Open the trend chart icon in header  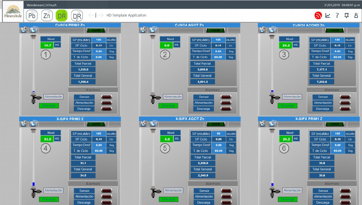328,16
